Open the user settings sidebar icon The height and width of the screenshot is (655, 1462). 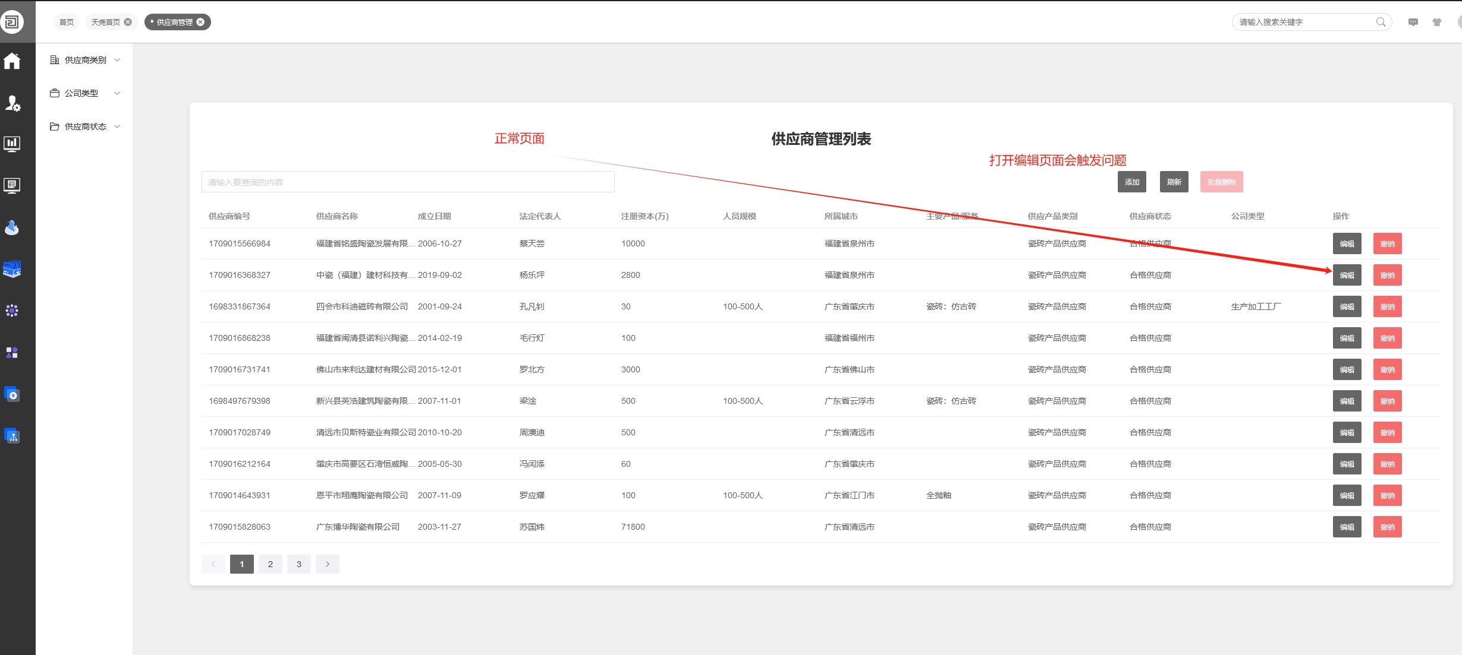pos(12,103)
